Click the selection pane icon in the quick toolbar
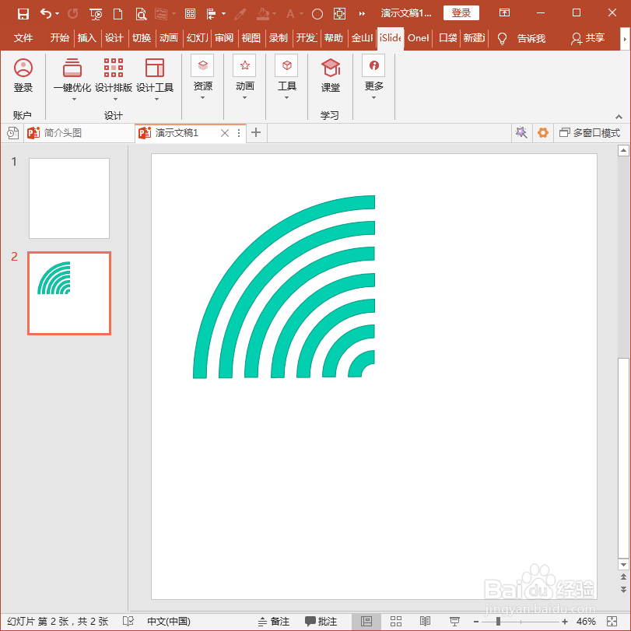The width and height of the screenshot is (631, 631). [339, 14]
